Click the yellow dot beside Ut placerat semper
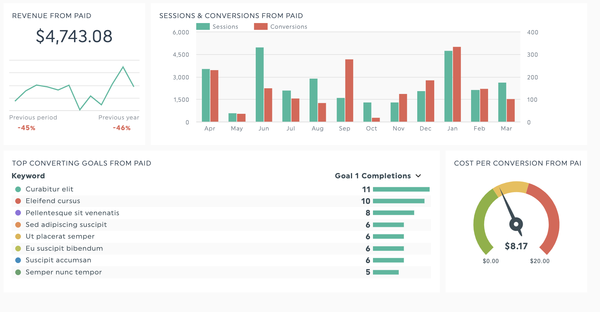 tap(18, 236)
